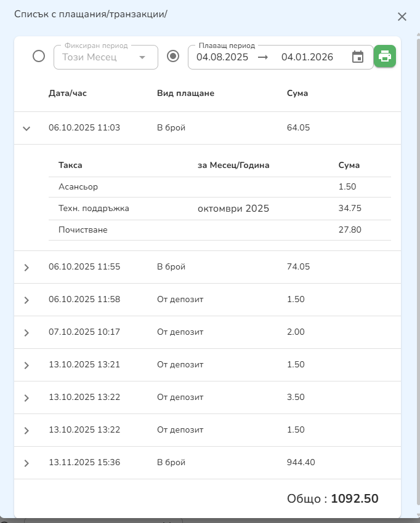Click the Вид плащане column header
420x523 pixels.
tap(185, 94)
